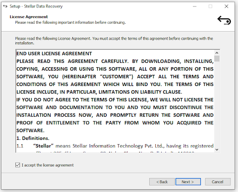
Task: Click the END USER LICENSE AGREEMENT heading
Action: 54,53
